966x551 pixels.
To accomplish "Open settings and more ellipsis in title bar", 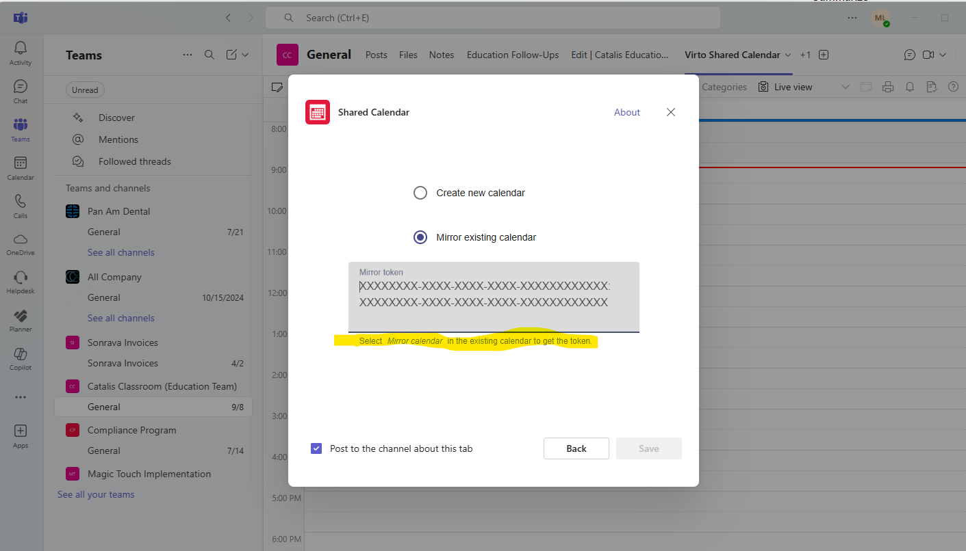I will (852, 18).
